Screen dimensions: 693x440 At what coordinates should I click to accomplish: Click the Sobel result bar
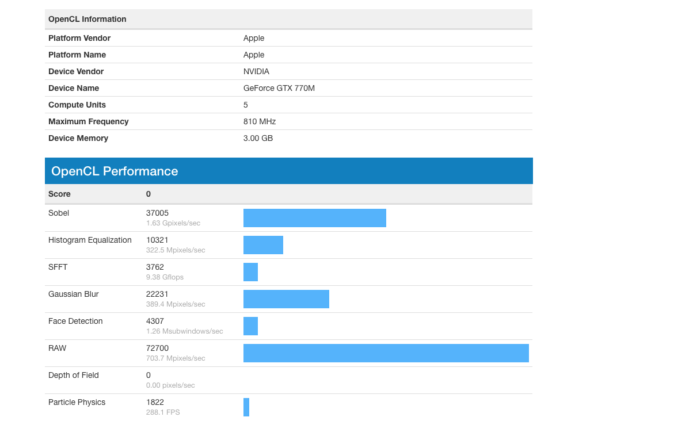pyautogui.click(x=315, y=218)
